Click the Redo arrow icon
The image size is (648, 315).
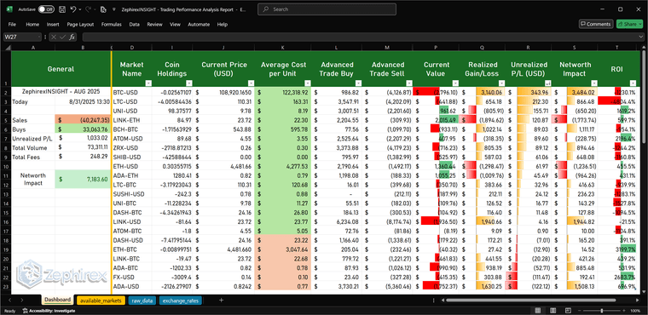[88, 9]
